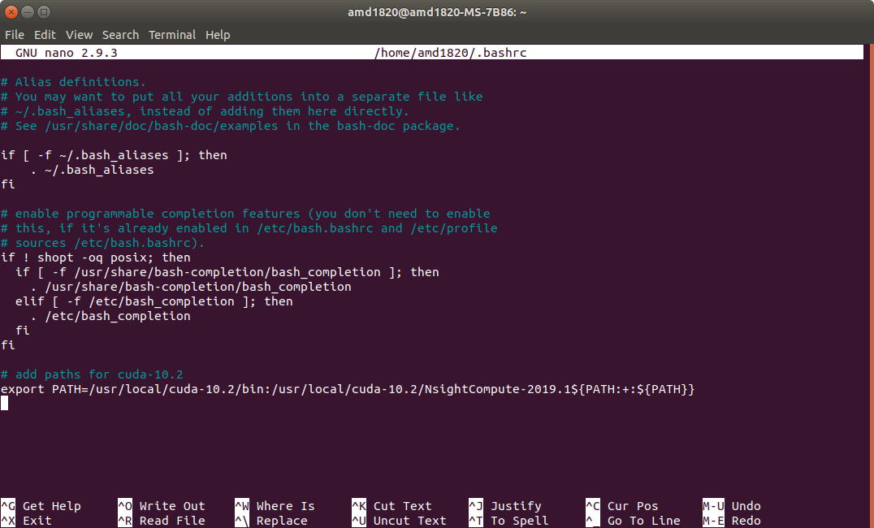The height and width of the screenshot is (528, 874).
Task: Click the '# See /usr/share/doc/bash-doc/examples' comment line
Action: pyautogui.click(x=231, y=126)
